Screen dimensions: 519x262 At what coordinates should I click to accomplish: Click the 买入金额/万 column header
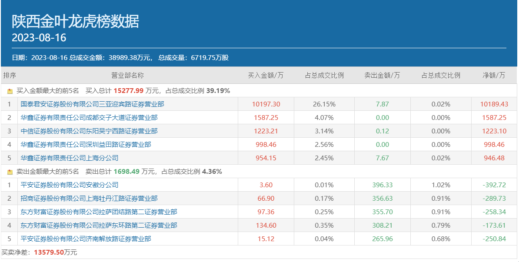266,75
